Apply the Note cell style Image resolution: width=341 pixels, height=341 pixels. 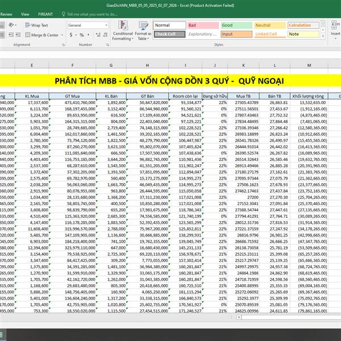coord(303,34)
